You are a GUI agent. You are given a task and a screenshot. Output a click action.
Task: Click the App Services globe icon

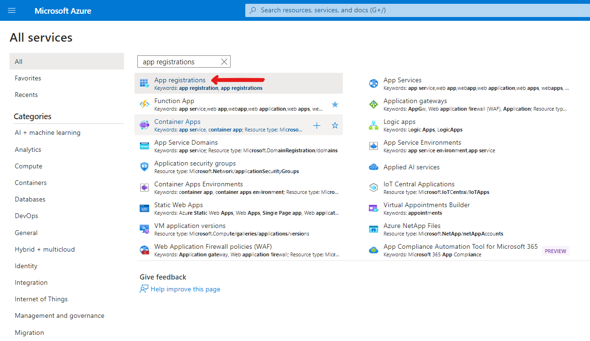tap(374, 84)
